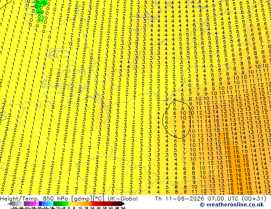Select the '54' maximum legend value label
This screenshot has height=209, width=271.
pyautogui.click(x=123, y=208)
